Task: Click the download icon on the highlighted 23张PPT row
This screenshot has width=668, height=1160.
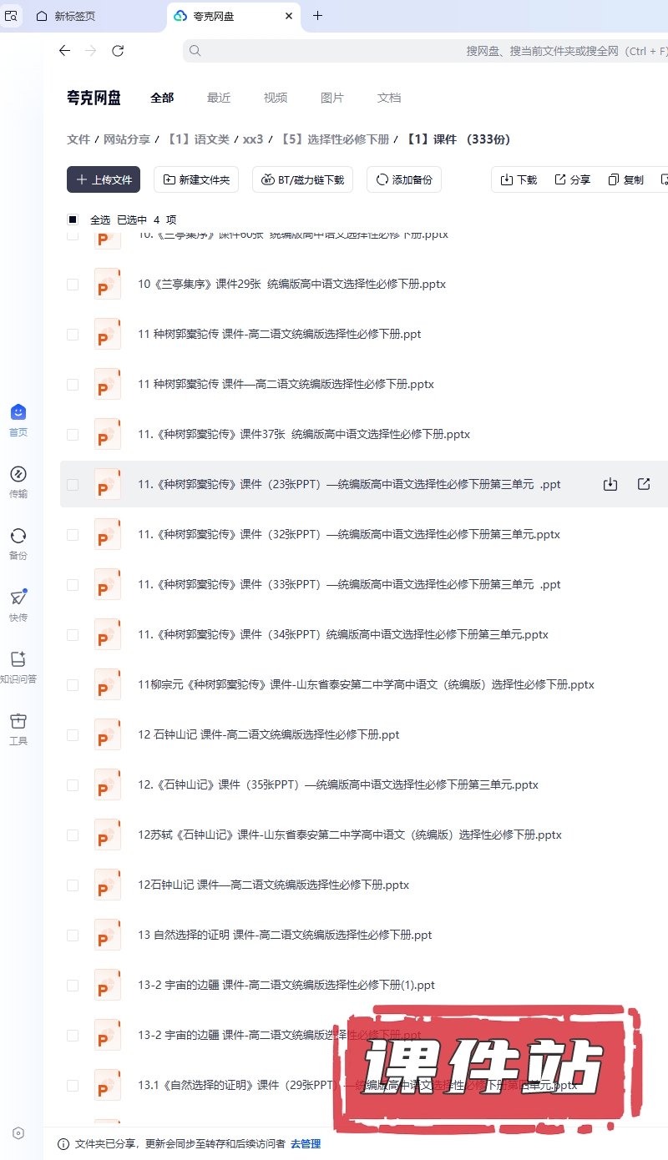Action: [610, 484]
